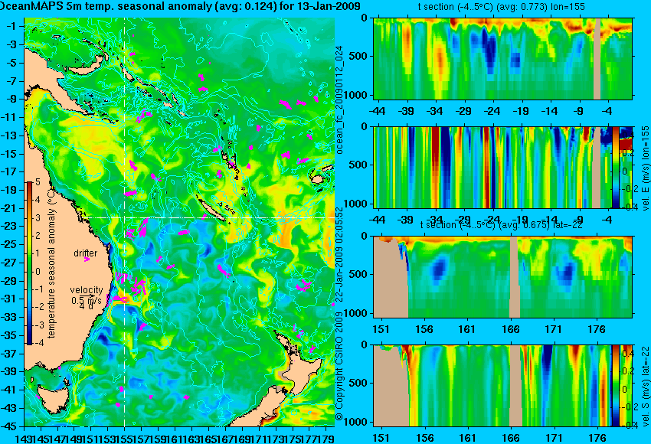Click the '-4' label at the temperature color bar bottom
This screenshot has width=651, height=444.
point(38,343)
